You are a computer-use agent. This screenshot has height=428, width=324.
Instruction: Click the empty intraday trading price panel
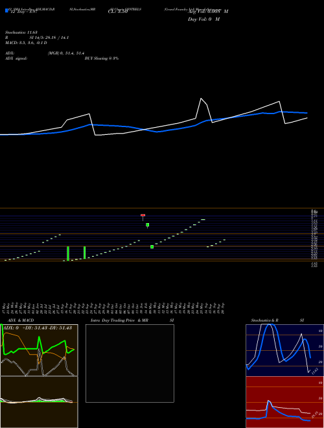click(x=130, y=363)
